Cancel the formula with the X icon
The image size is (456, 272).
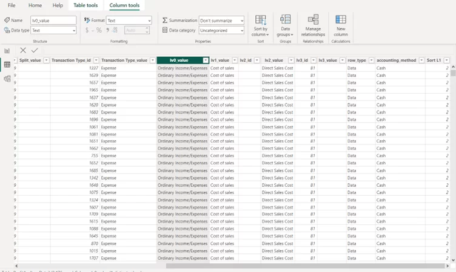pyautogui.click(x=23, y=50)
